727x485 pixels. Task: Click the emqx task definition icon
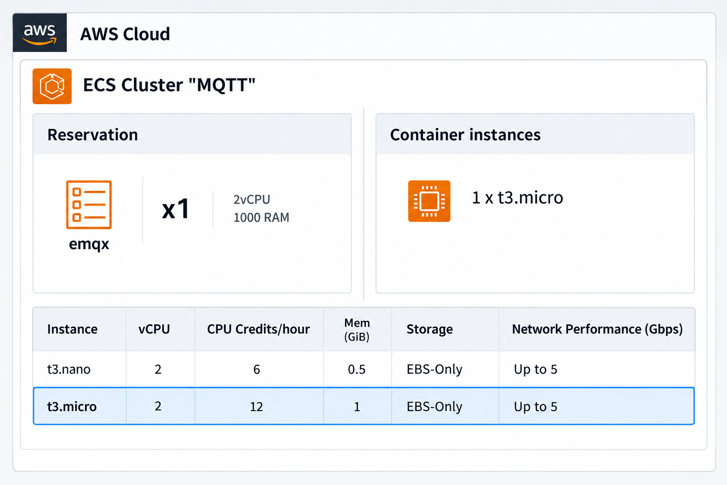89,205
